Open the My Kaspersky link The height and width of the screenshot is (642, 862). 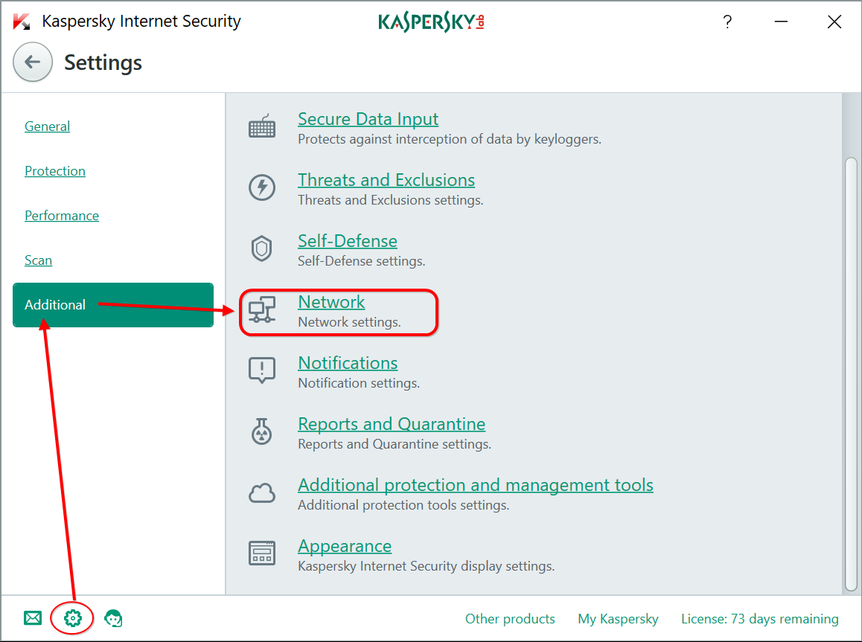pos(618,618)
